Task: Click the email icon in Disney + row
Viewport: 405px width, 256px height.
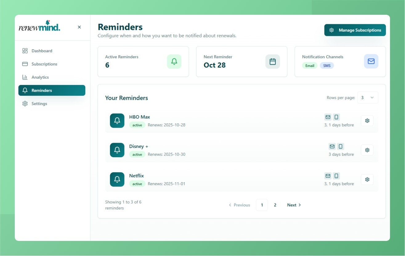Action: [x=332, y=146]
